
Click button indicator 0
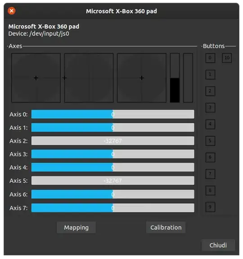210,58
